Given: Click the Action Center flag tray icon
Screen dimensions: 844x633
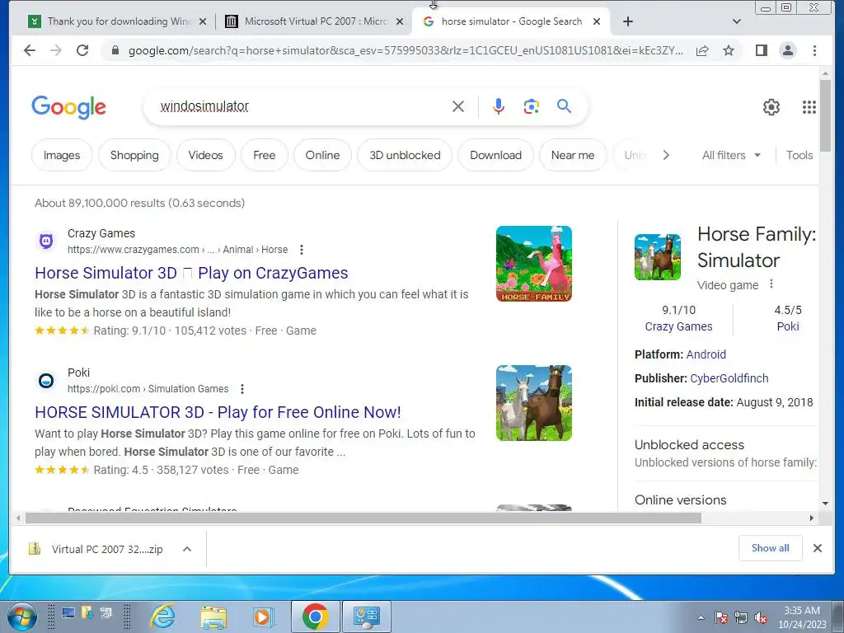Looking at the screenshot, I should tap(721, 618).
